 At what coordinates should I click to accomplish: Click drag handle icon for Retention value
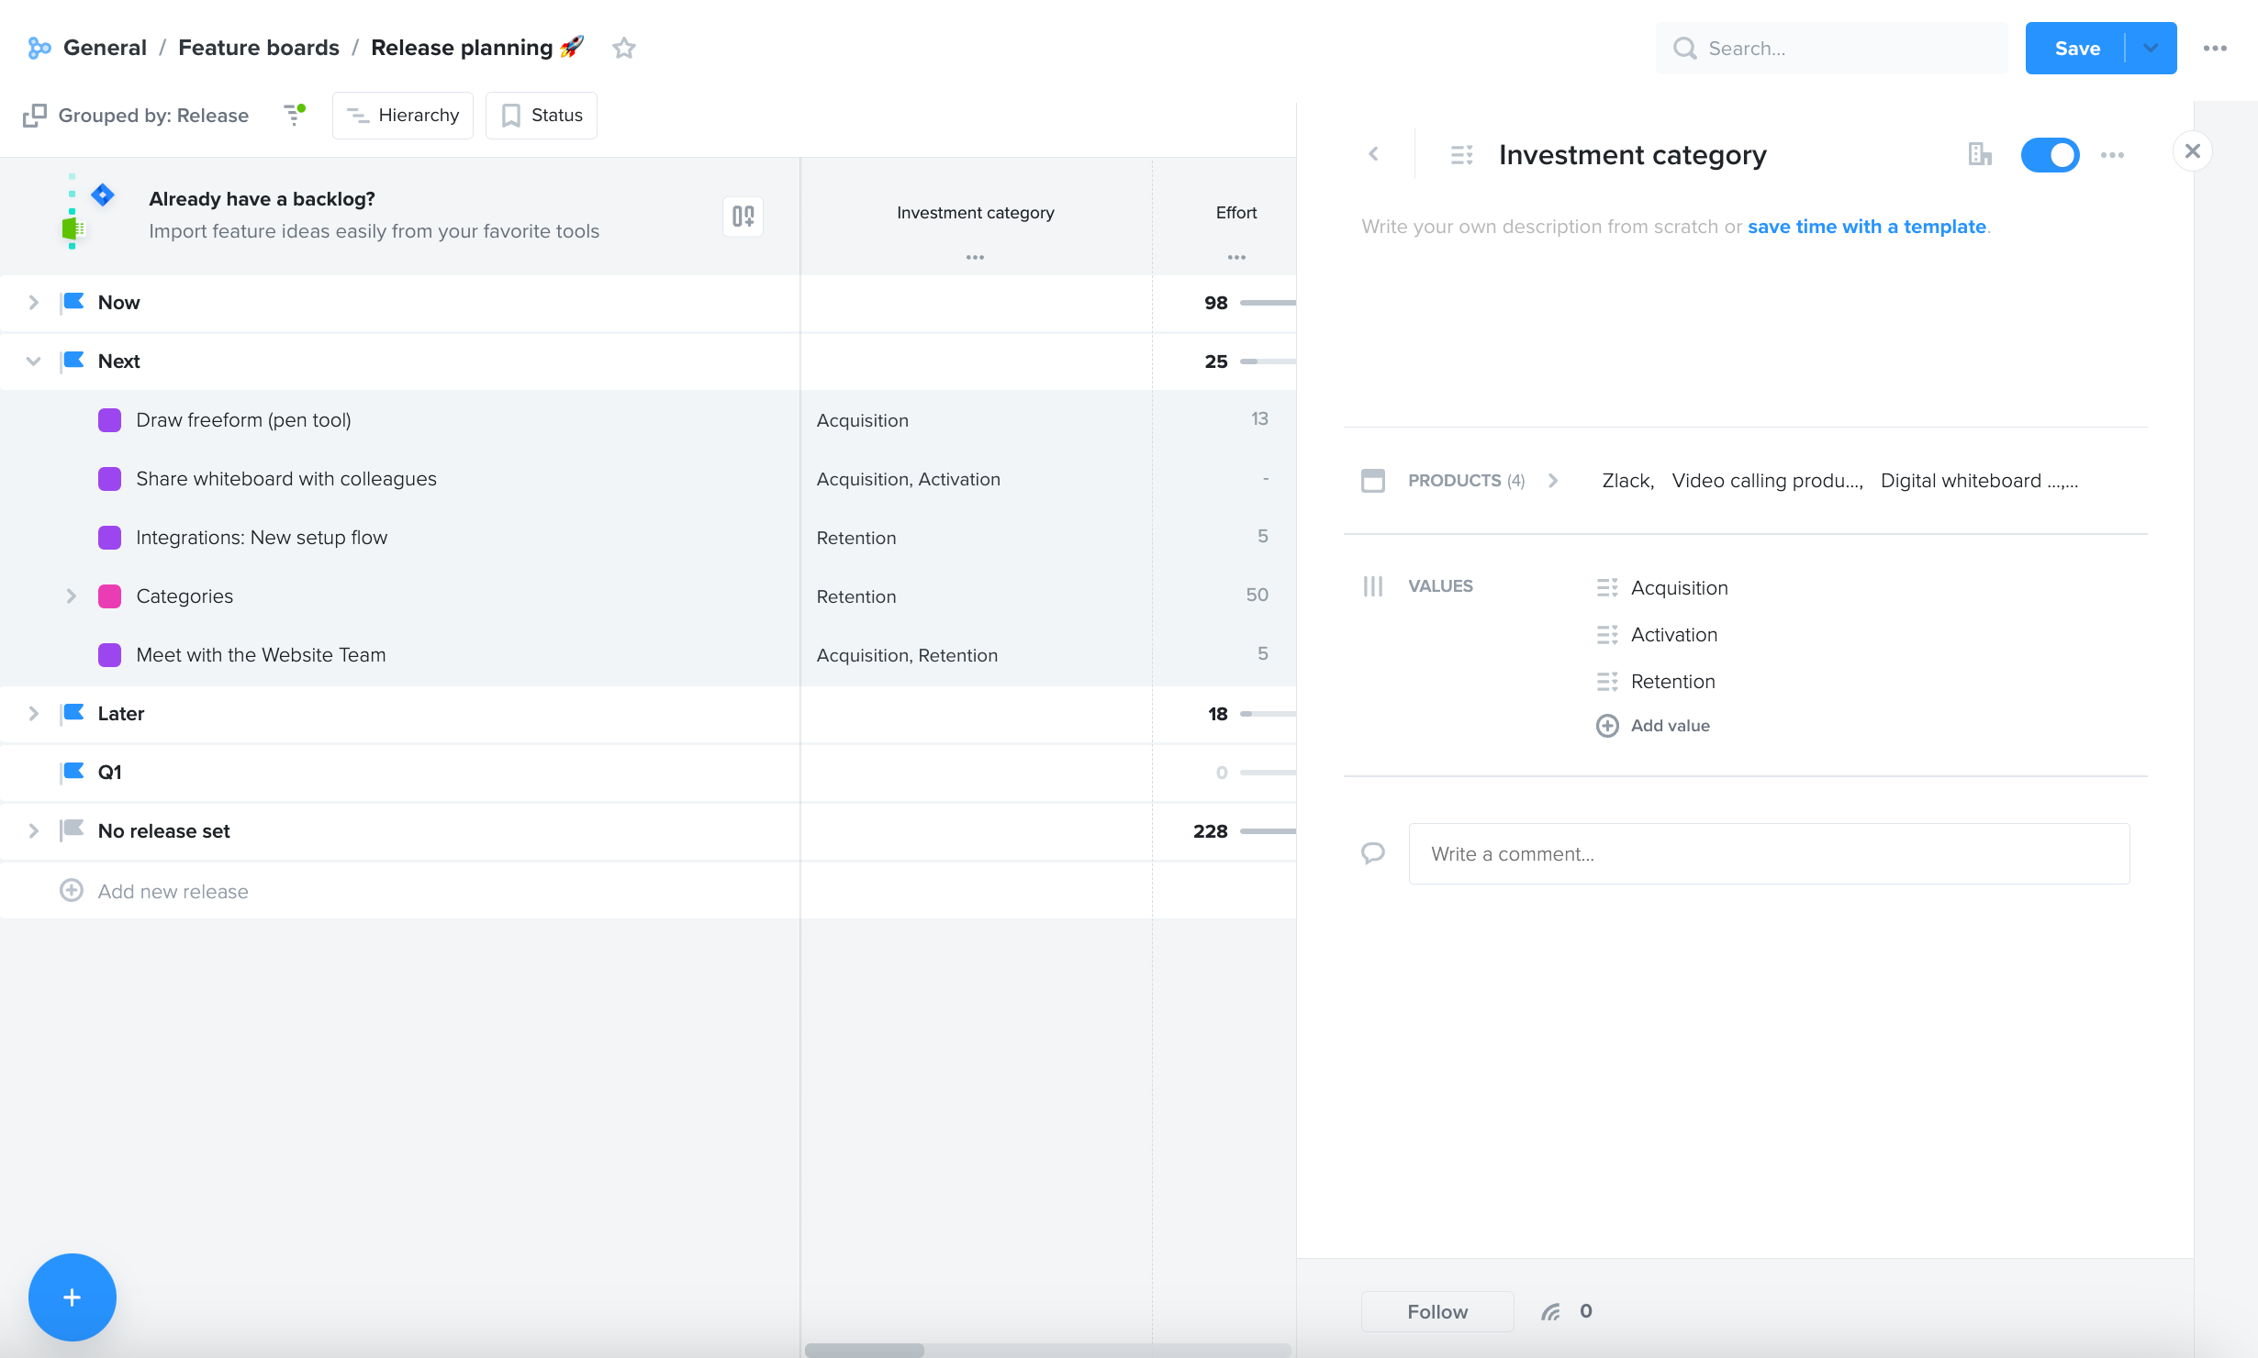coord(1607,681)
